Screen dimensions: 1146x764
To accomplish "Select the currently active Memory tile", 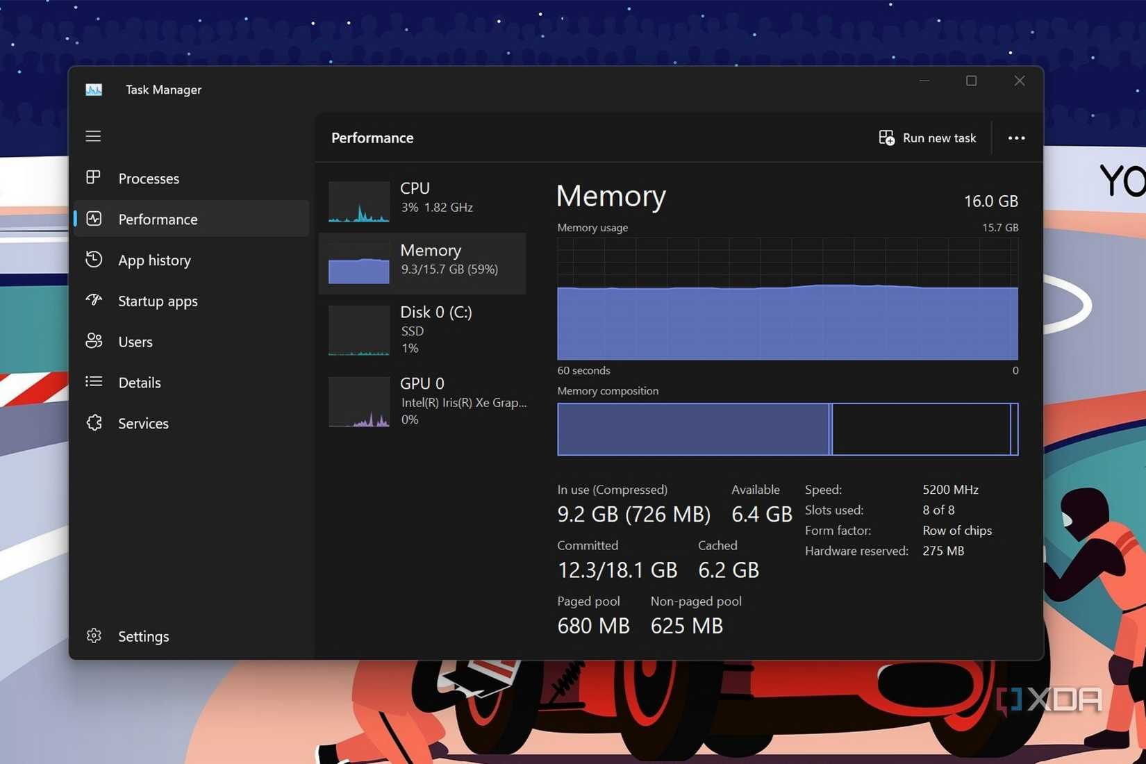I will [424, 263].
